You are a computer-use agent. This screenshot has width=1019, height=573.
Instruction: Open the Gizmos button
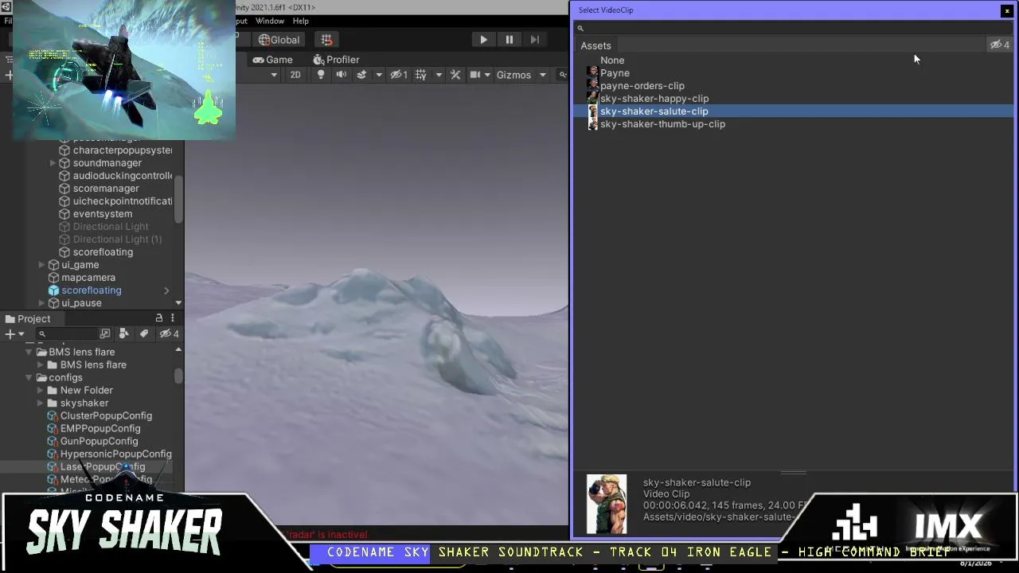point(513,75)
